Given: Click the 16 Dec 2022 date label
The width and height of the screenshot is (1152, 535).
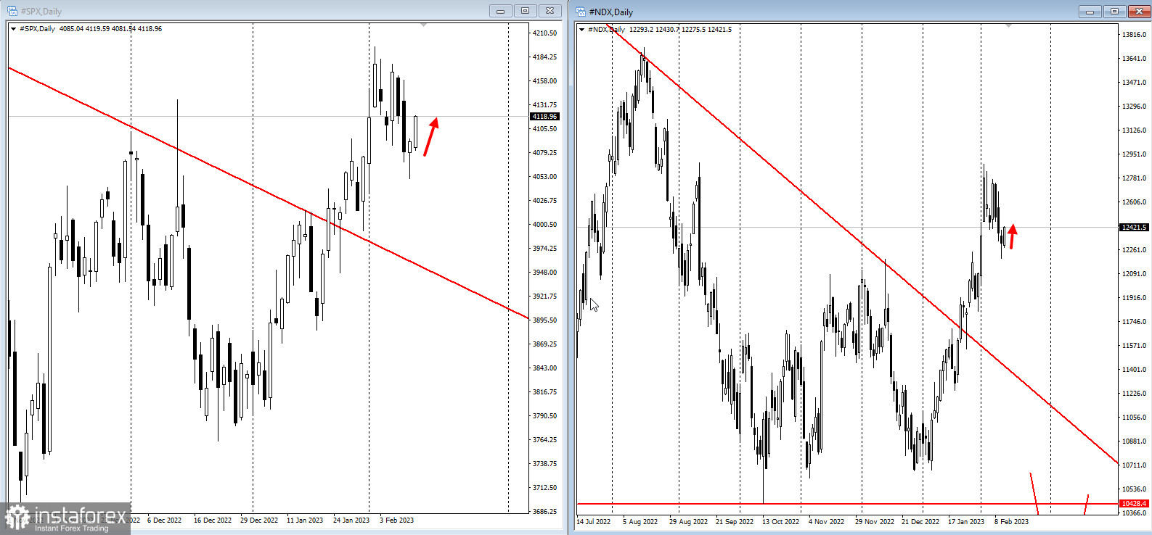Looking at the screenshot, I should click(x=213, y=521).
